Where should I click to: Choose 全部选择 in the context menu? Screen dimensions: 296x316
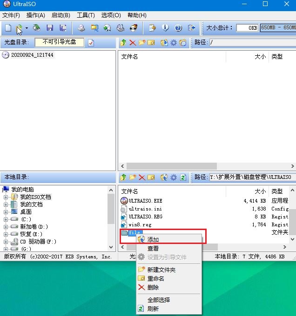pos(169,300)
